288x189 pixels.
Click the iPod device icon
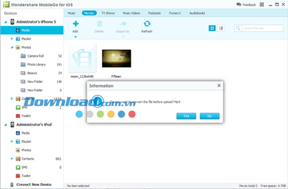(x=13, y=125)
